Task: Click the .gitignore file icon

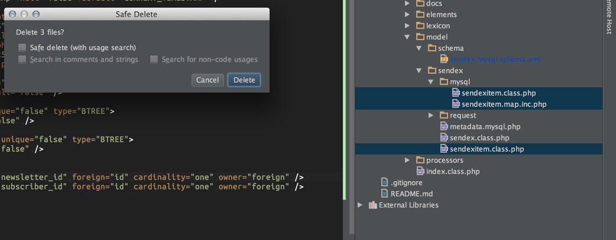Action: pos(384,182)
